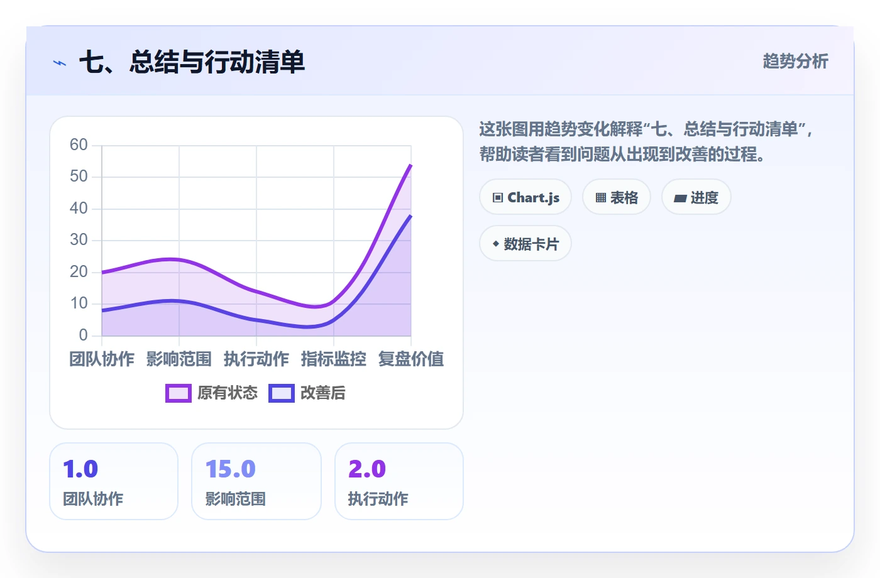Select the Chart.js tag
Image resolution: width=880 pixels, height=578 pixels.
pyautogui.click(x=525, y=197)
